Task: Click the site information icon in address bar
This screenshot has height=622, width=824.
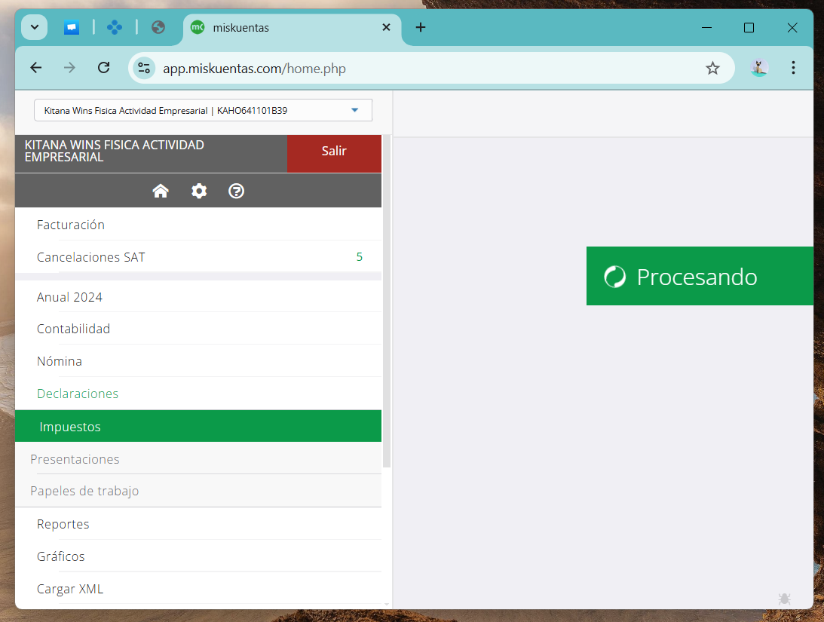Action: (x=144, y=69)
